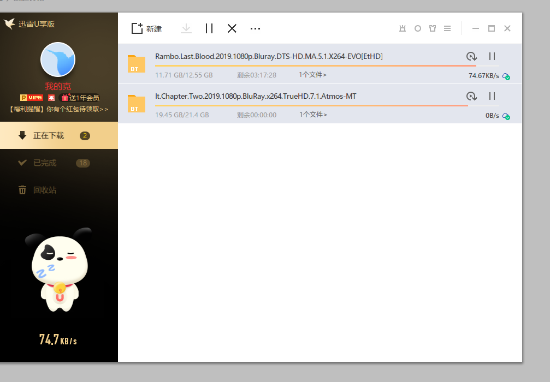Screen dimensions: 550x382
Task: Open the skin shirt icon in title bar
Action: (x=433, y=28)
